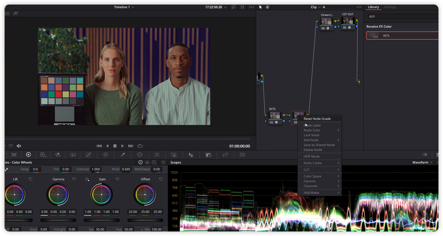The width and height of the screenshot is (443, 236).
Task: Open the Magic Mask palette
Action: click(x=174, y=155)
